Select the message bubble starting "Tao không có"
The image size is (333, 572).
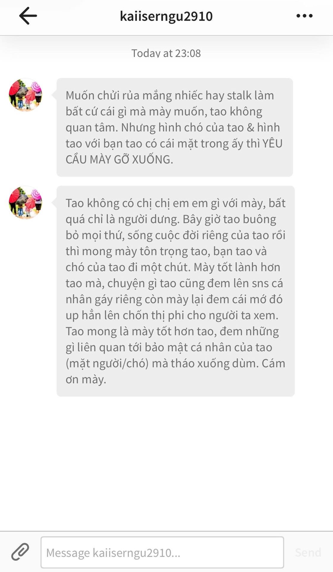(176, 291)
